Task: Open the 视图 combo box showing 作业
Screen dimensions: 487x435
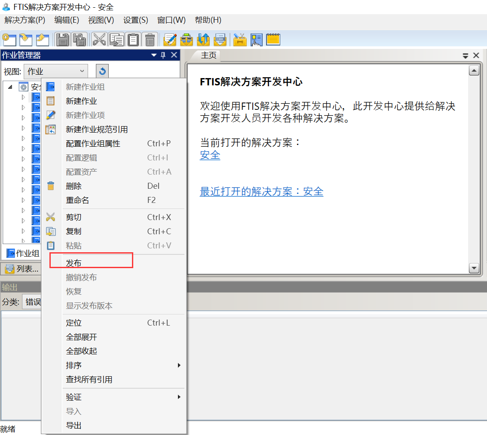Action: point(56,71)
